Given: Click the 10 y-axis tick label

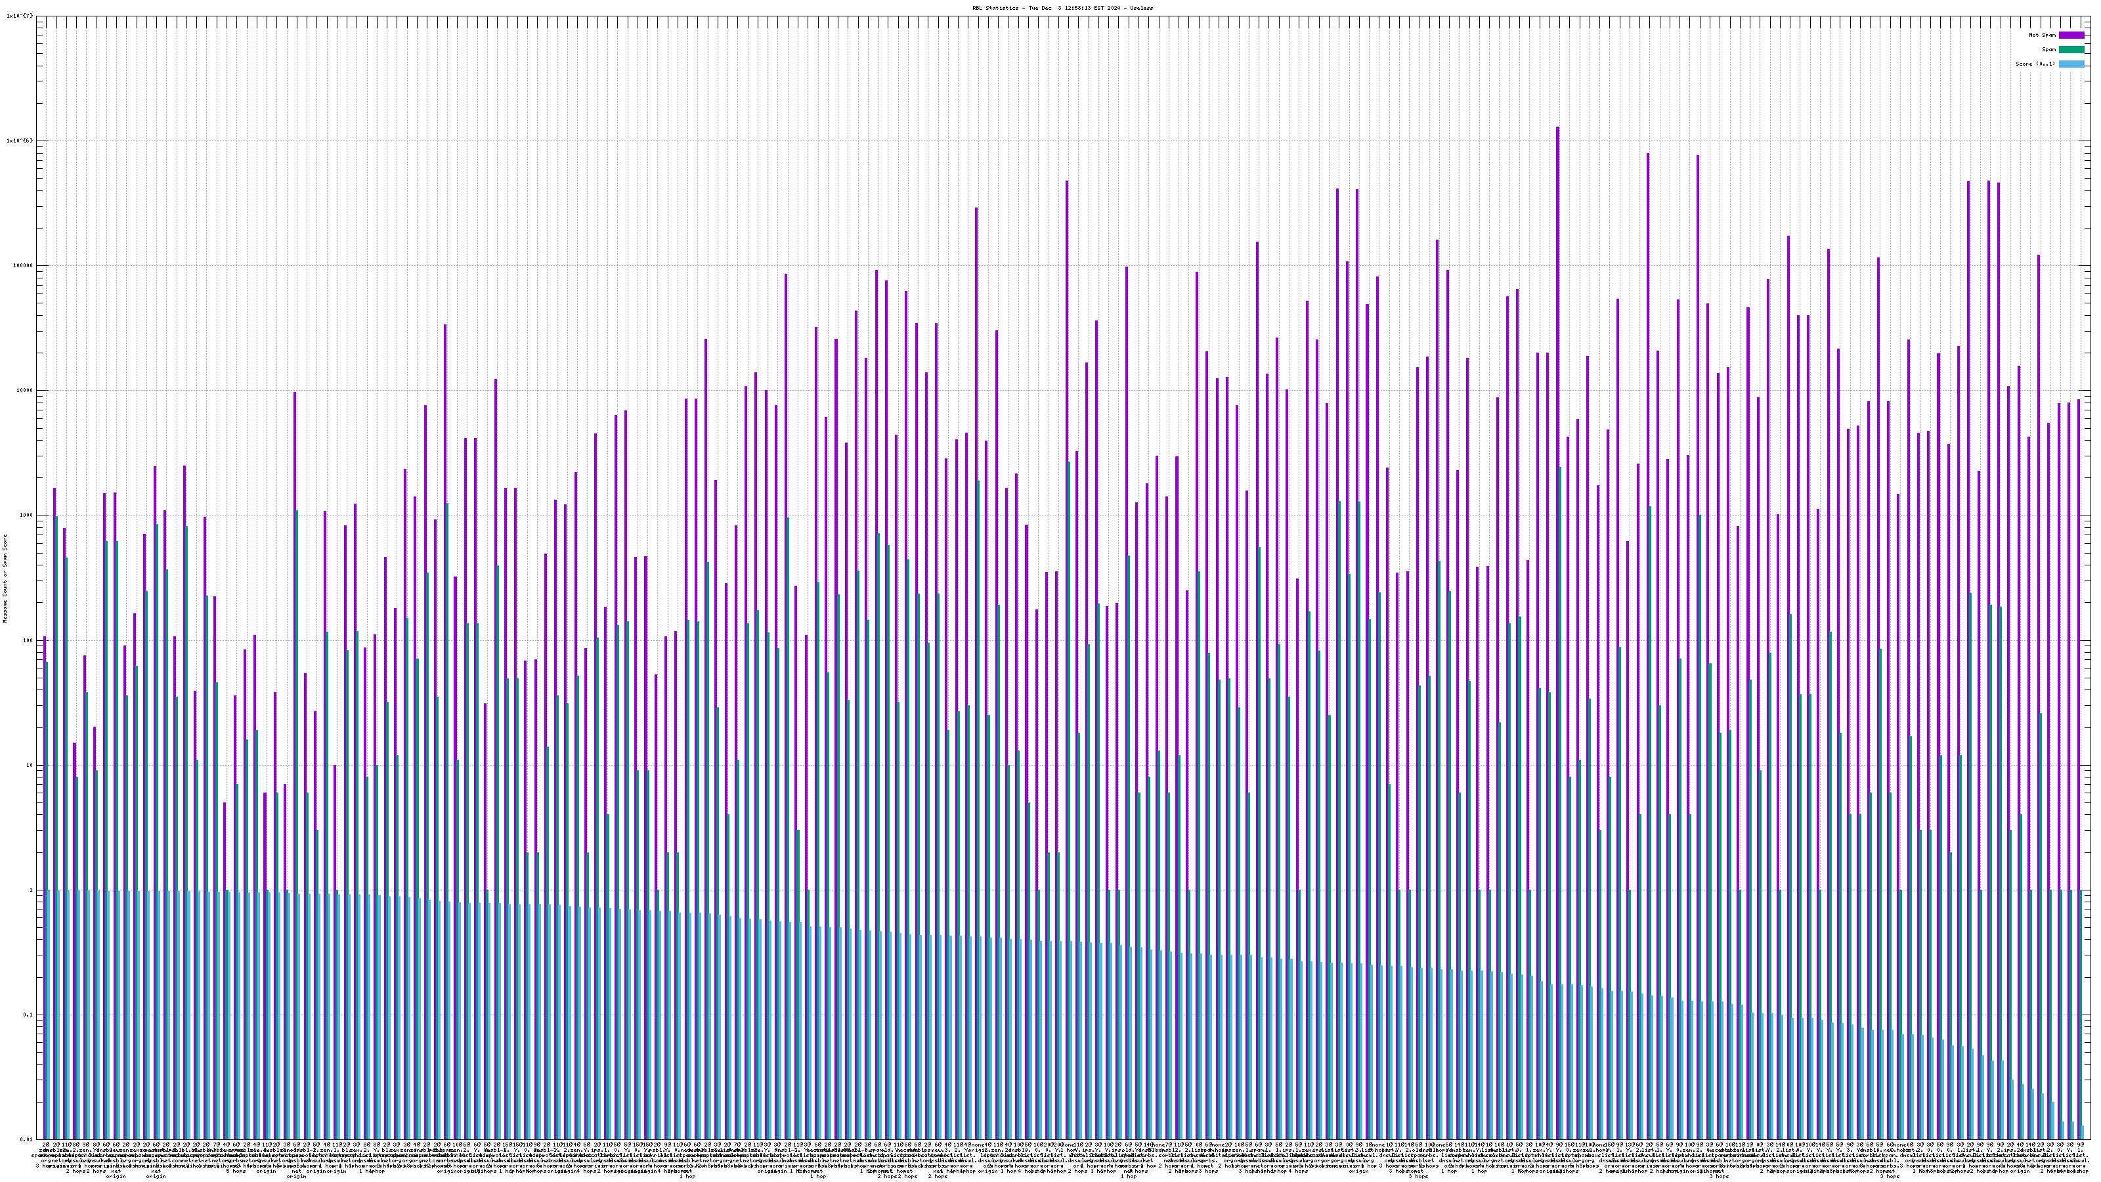Looking at the screenshot, I should 31,765.
